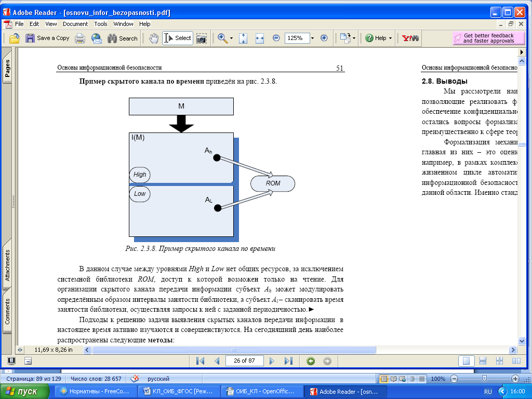532x399 pixels.
Task: Click Word zoom slider handle
Action: [x=485, y=378]
